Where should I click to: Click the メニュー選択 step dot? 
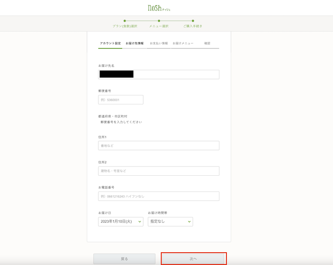coord(159,21)
